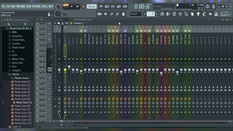Select Phonk Snare (7) sample
The height and width of the screenshot is (131, 233).
[24, 103]
